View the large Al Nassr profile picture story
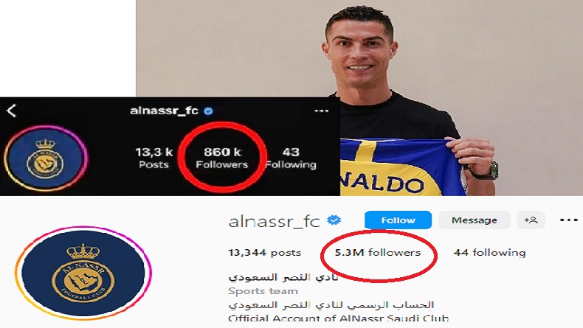The height and width of the screenshot is (328, 583). (83, 273)
